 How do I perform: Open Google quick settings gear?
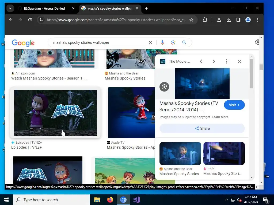coord(257,42)
